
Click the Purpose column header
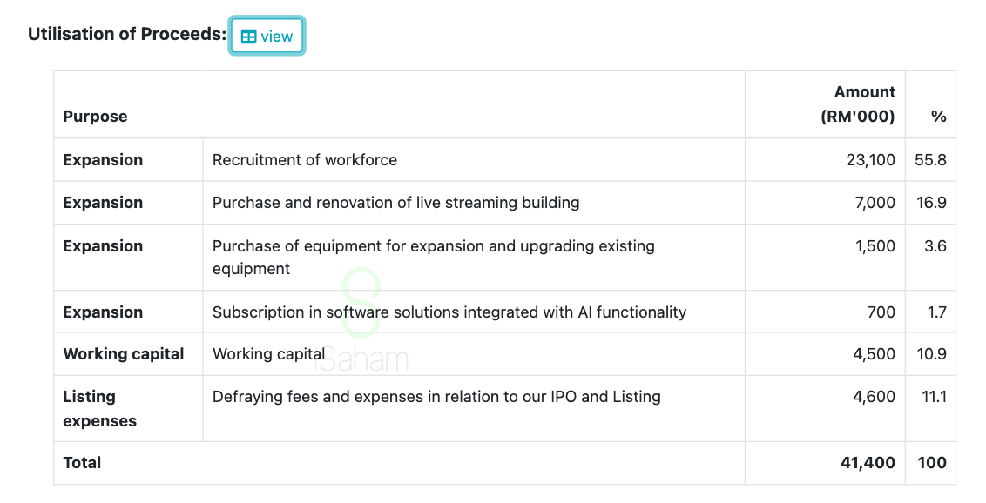[x=95, y=117]
